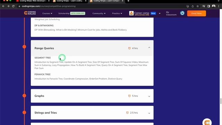Expand the Strings and Tries chevron

(x=149, y=113)
